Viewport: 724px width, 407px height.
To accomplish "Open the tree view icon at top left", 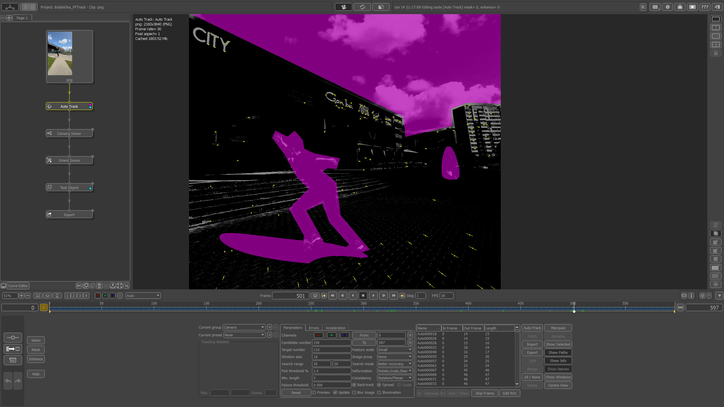I will pyautogui.click(x=10, y=7).
